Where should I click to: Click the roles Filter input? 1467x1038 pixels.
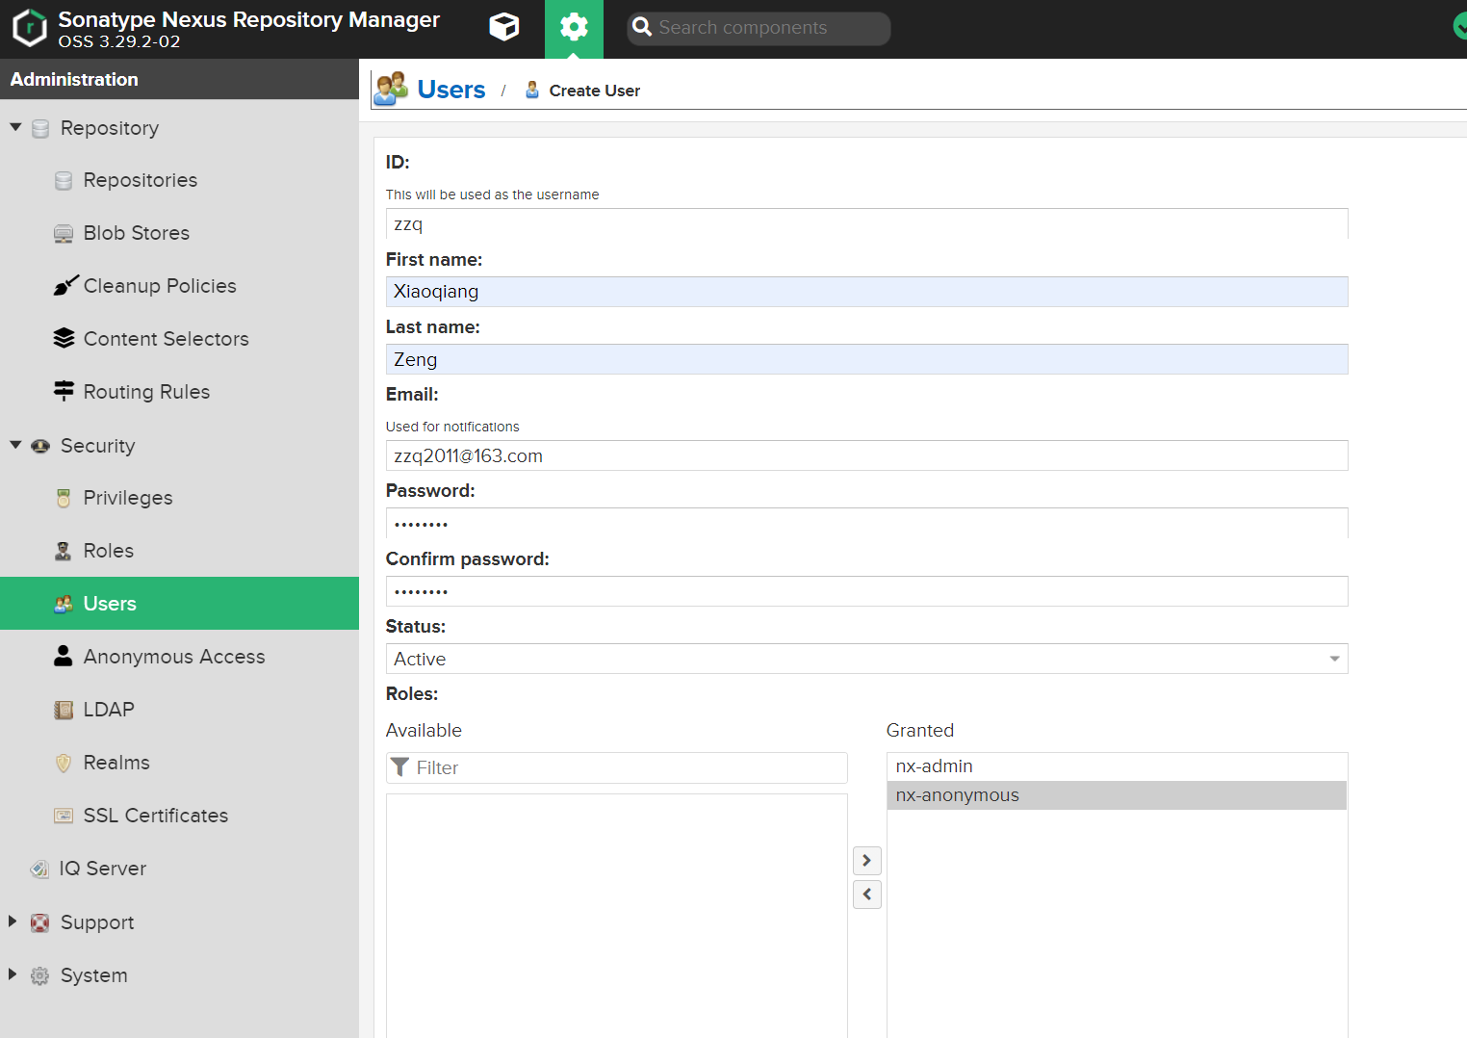point(617,767)
